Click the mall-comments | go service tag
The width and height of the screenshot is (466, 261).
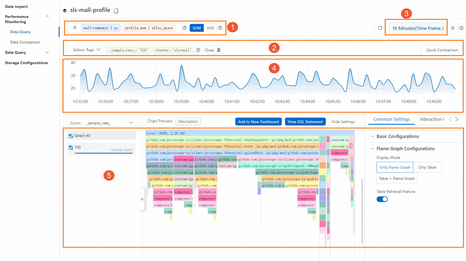coord(101,28)
